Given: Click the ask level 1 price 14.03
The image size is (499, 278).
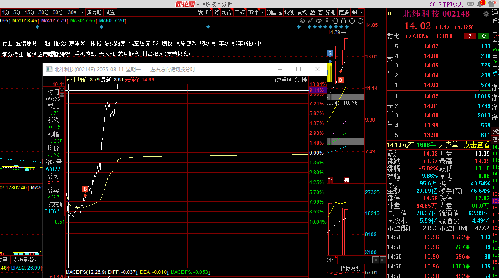Looking at the screenshot, I should pyautogui.click(x=431, y=85).
